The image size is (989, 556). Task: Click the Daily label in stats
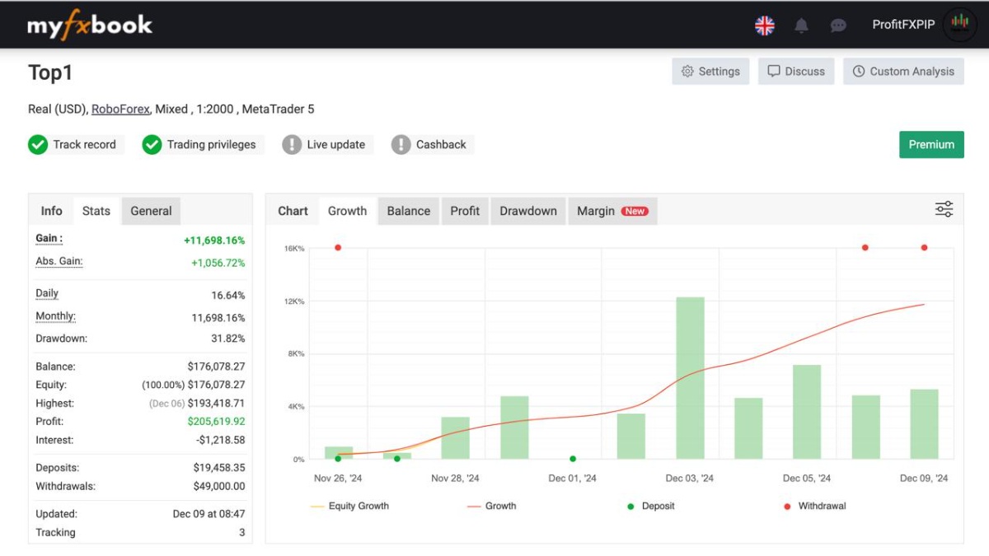tap(47, 294)
